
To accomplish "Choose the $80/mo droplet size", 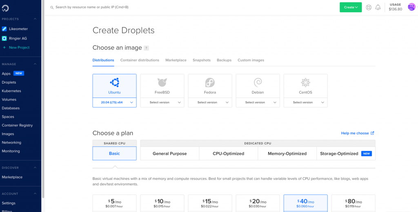I will [353, 203].
